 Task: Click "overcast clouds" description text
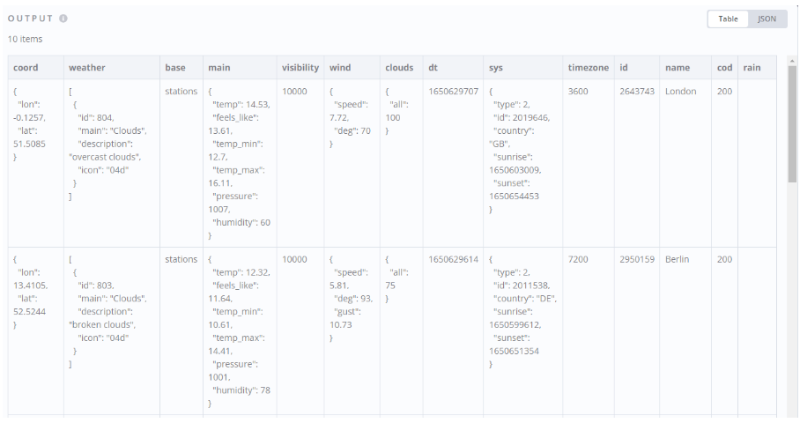click(x=105, y=157)
